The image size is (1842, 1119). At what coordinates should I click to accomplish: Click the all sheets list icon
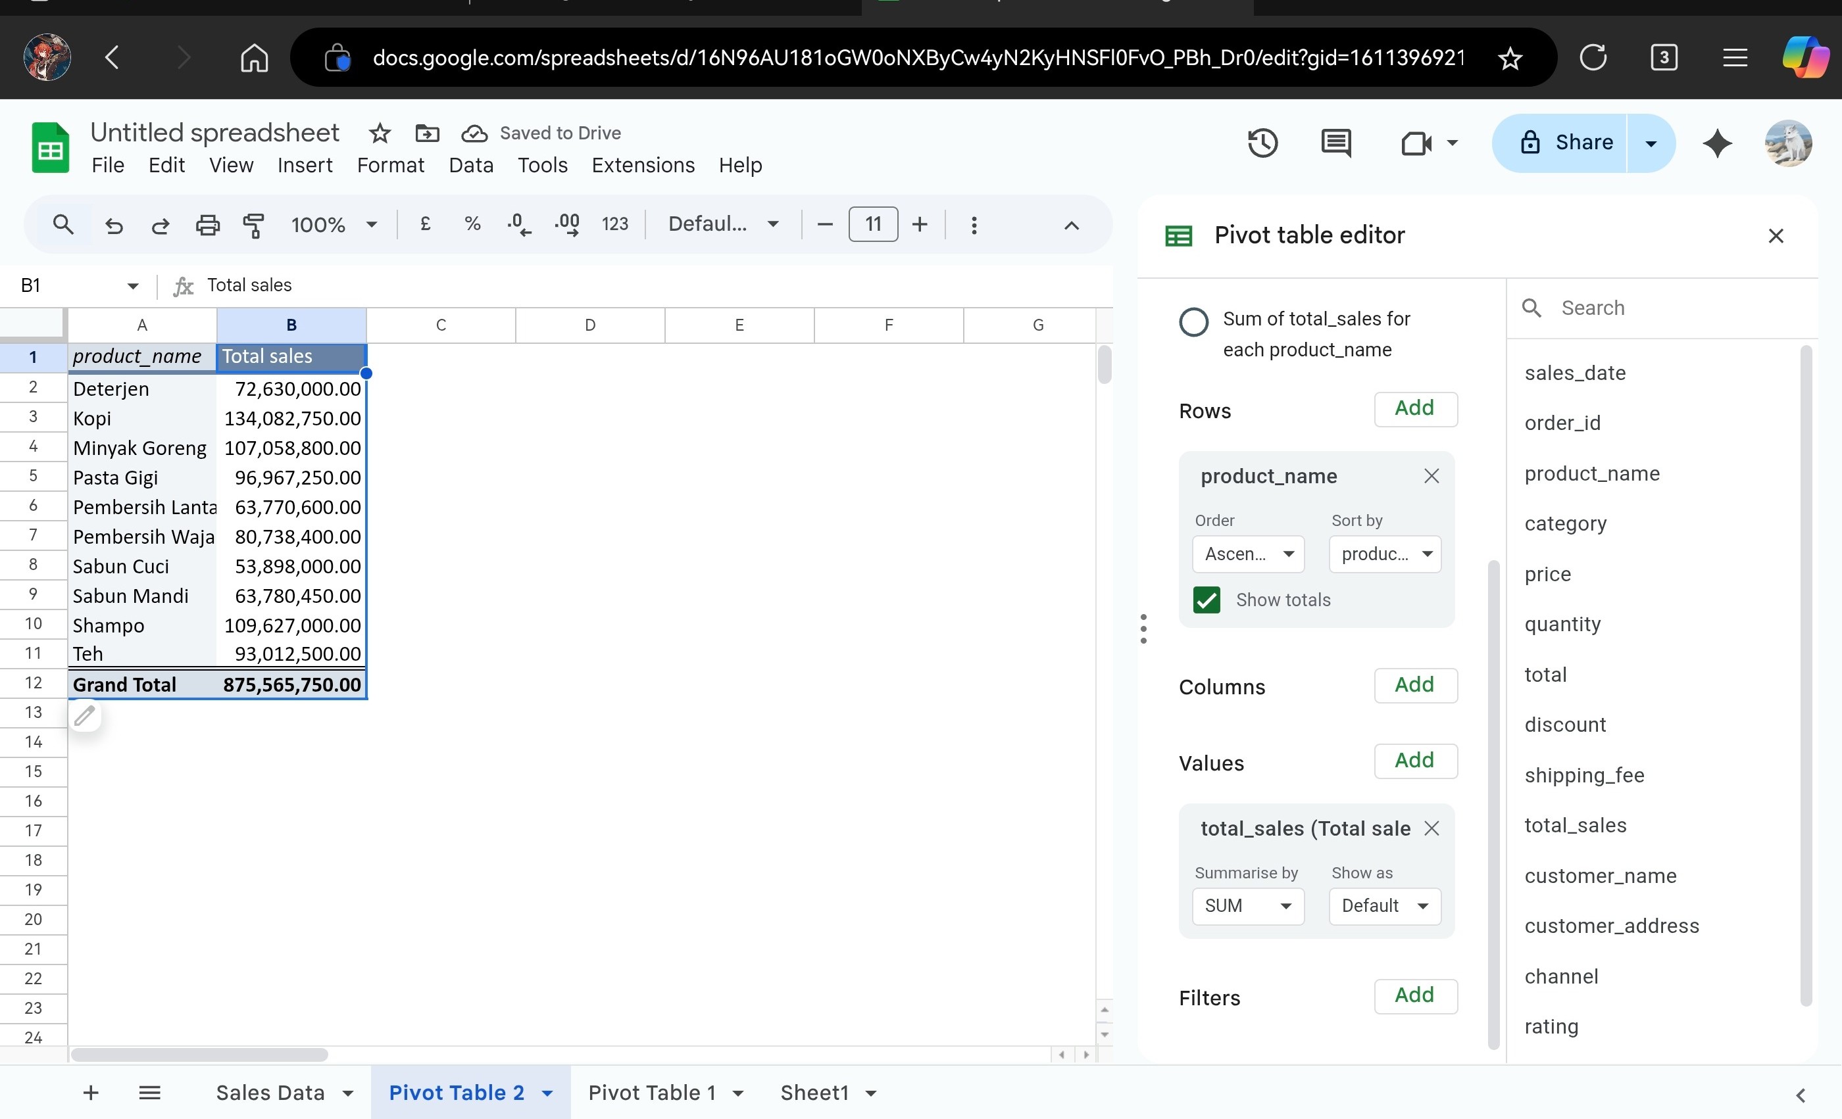(x=149, y=1093)
